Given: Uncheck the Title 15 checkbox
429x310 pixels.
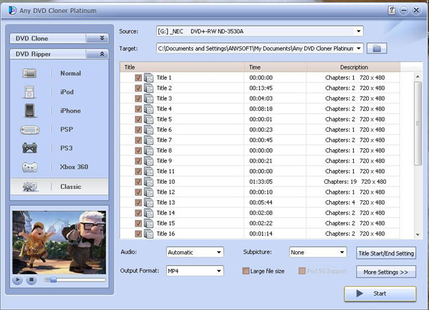Looking at the screenshot, I should point(139,223).
